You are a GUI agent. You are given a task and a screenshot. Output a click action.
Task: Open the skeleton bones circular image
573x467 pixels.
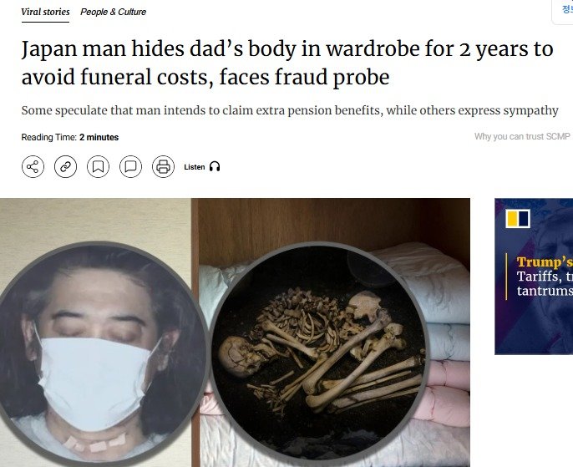tap(319, 354)
